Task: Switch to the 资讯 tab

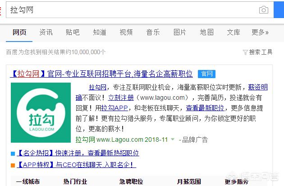Action: [46, 33]
